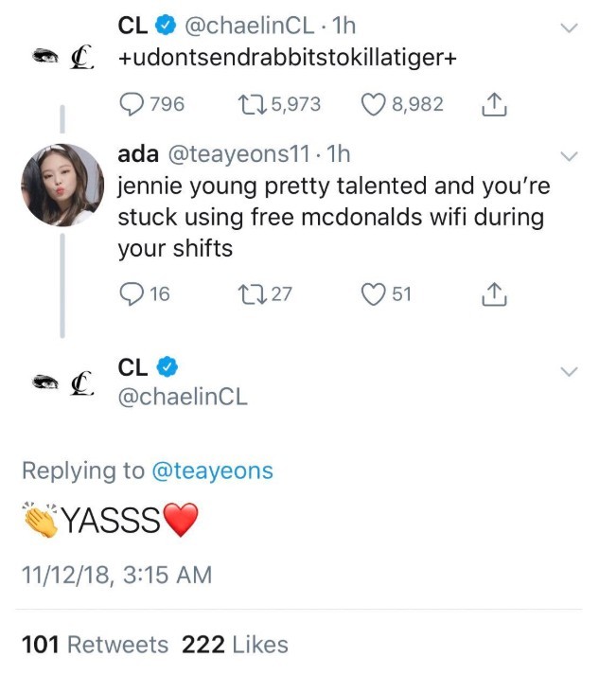The height and width of the screenshot is (675, 599).
Task: Open dropdown arrow on CL's top tweet
Action: [x=569, y=28]
